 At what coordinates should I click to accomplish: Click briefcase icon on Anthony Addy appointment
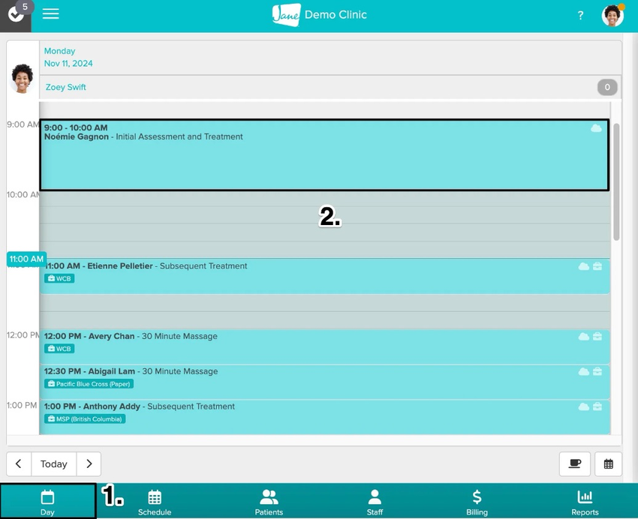pyautogui.click(x=597, y=406)
